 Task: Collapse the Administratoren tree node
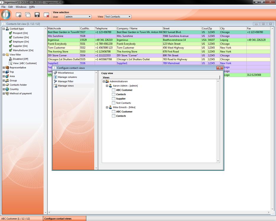104,81
